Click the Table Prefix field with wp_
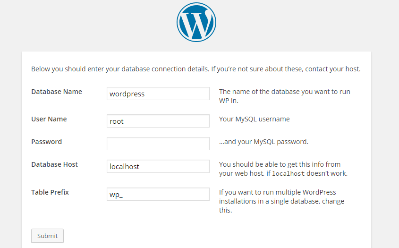Screen dimensions: 399x248 158,194
